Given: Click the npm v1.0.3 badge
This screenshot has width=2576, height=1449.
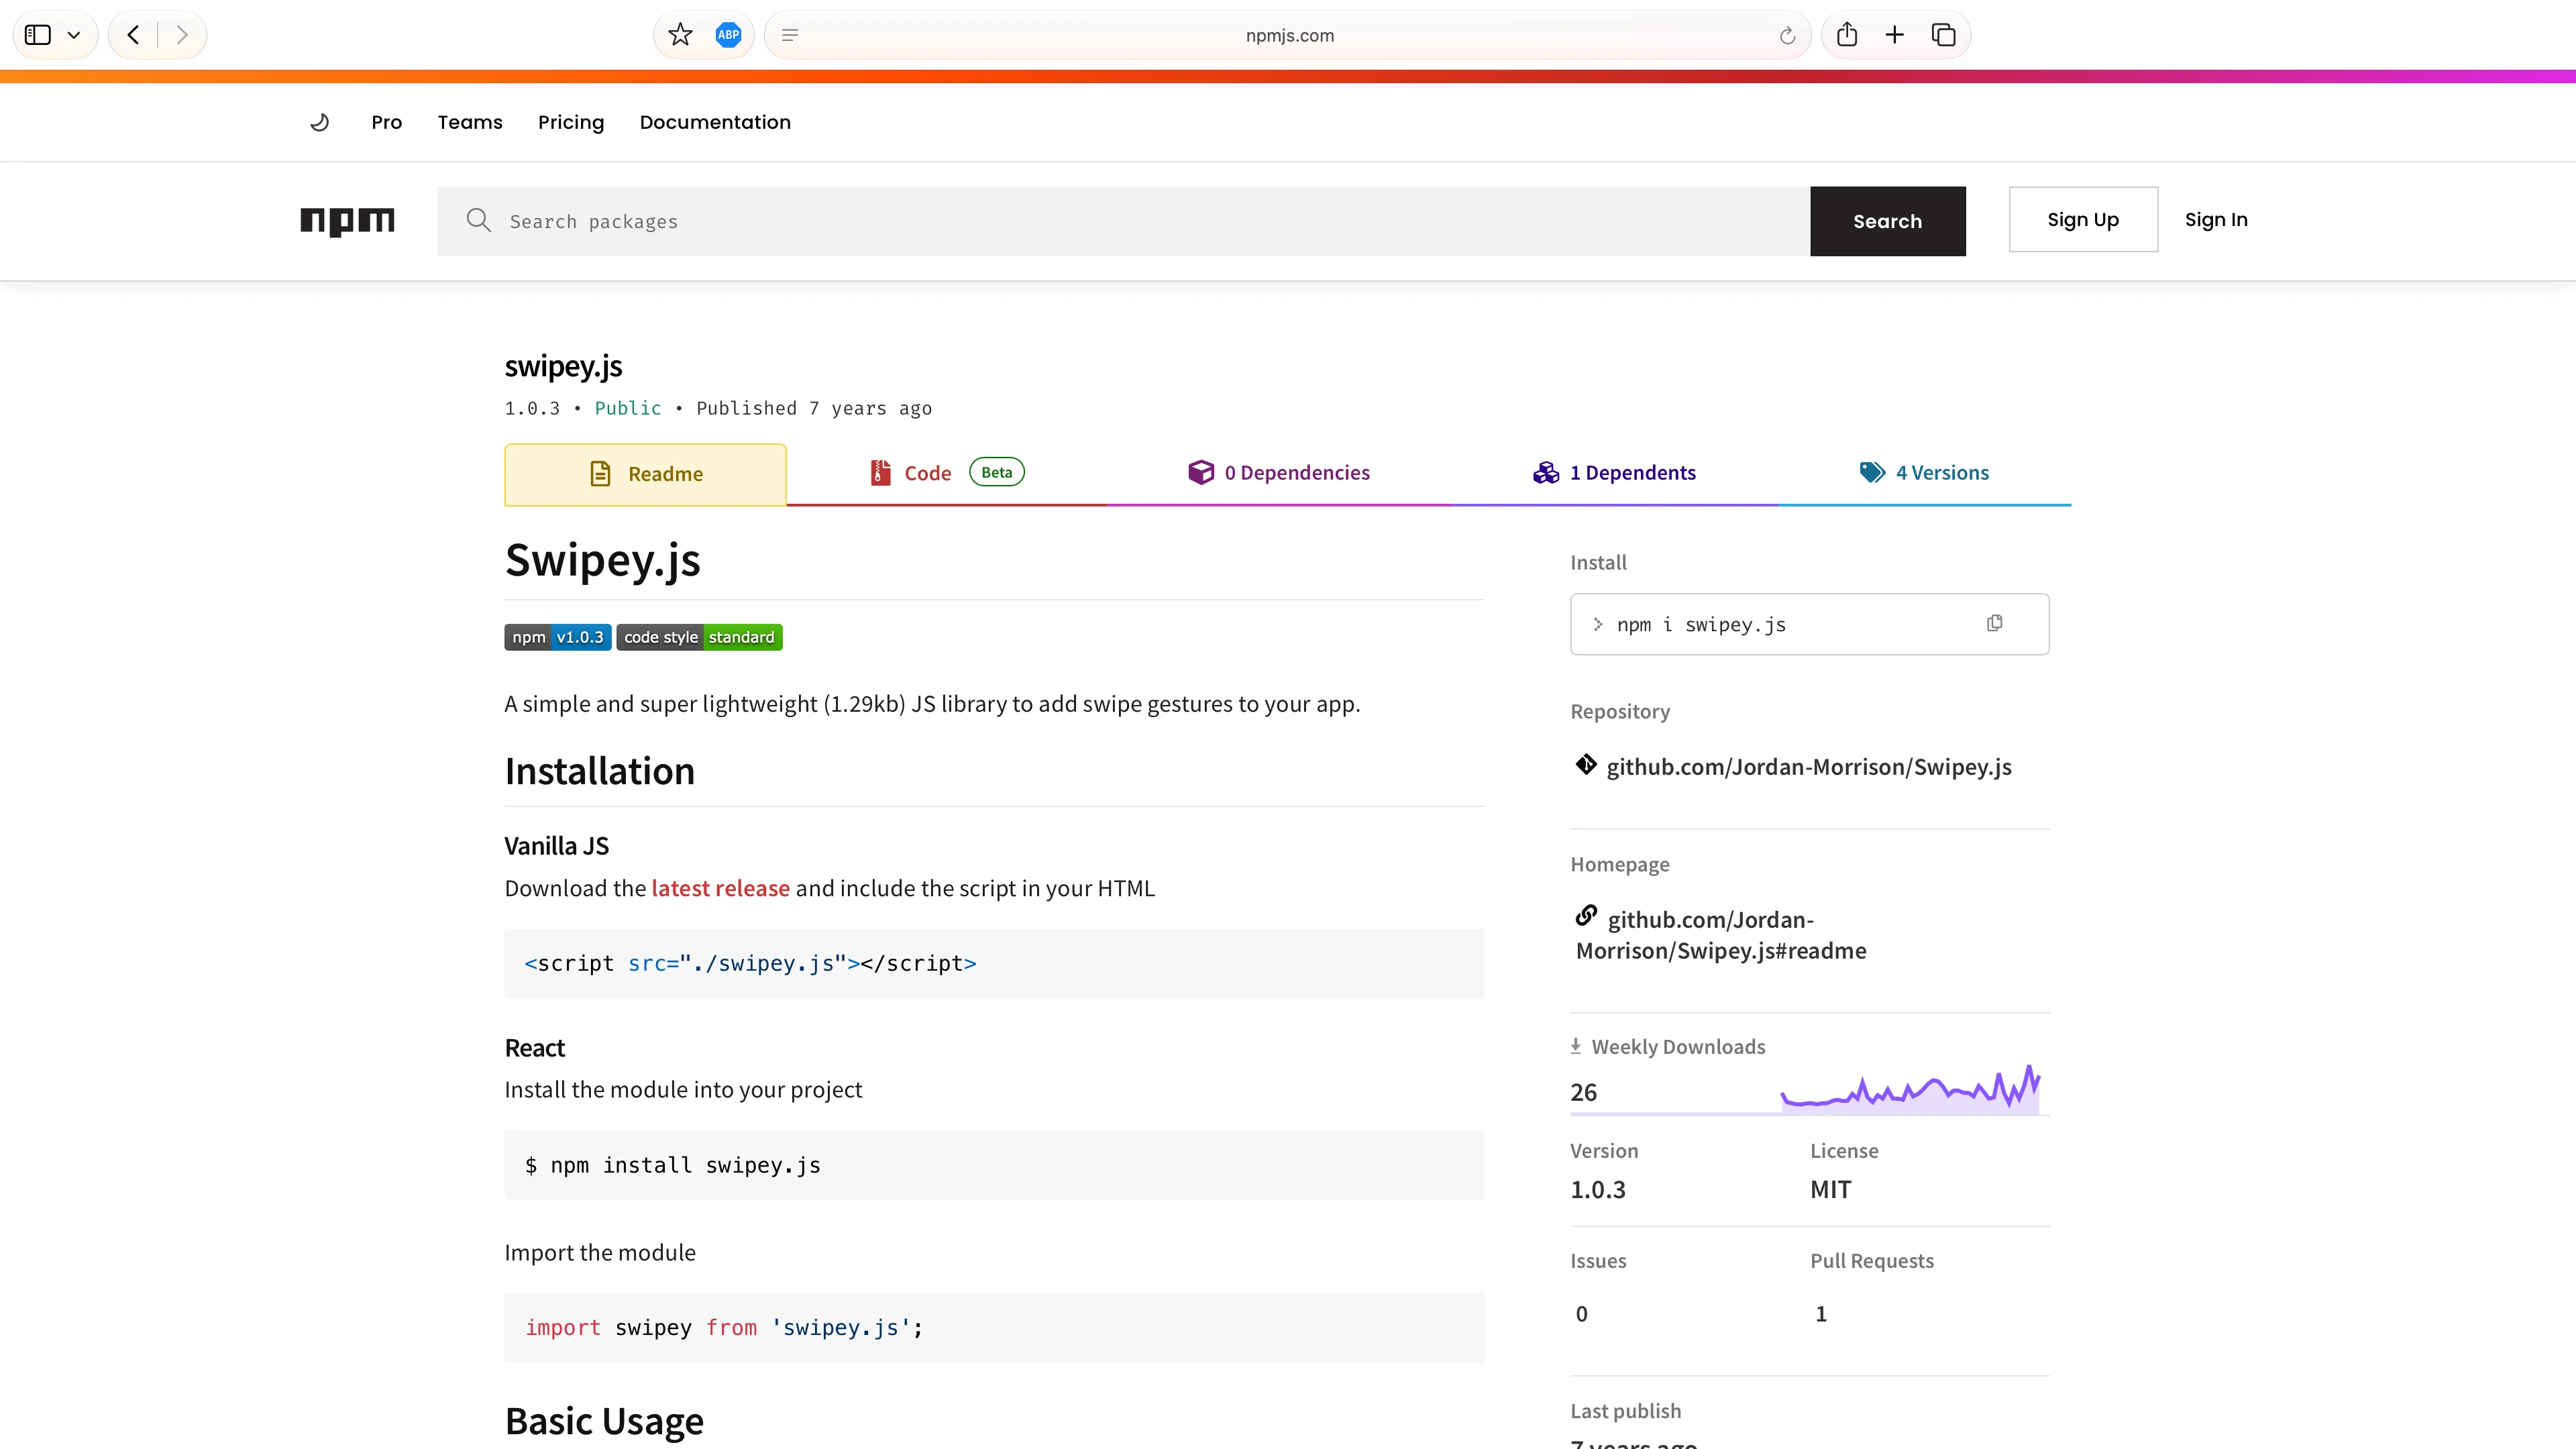Looking at the screenshot, I should pos(558,637).
